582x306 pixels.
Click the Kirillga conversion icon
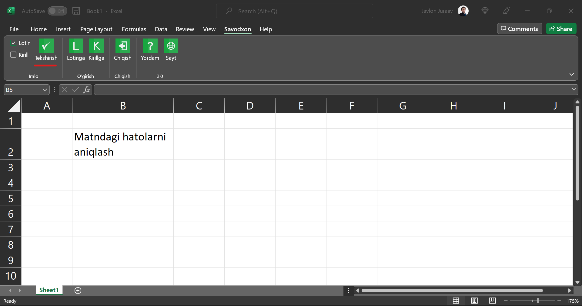[96, 46]
